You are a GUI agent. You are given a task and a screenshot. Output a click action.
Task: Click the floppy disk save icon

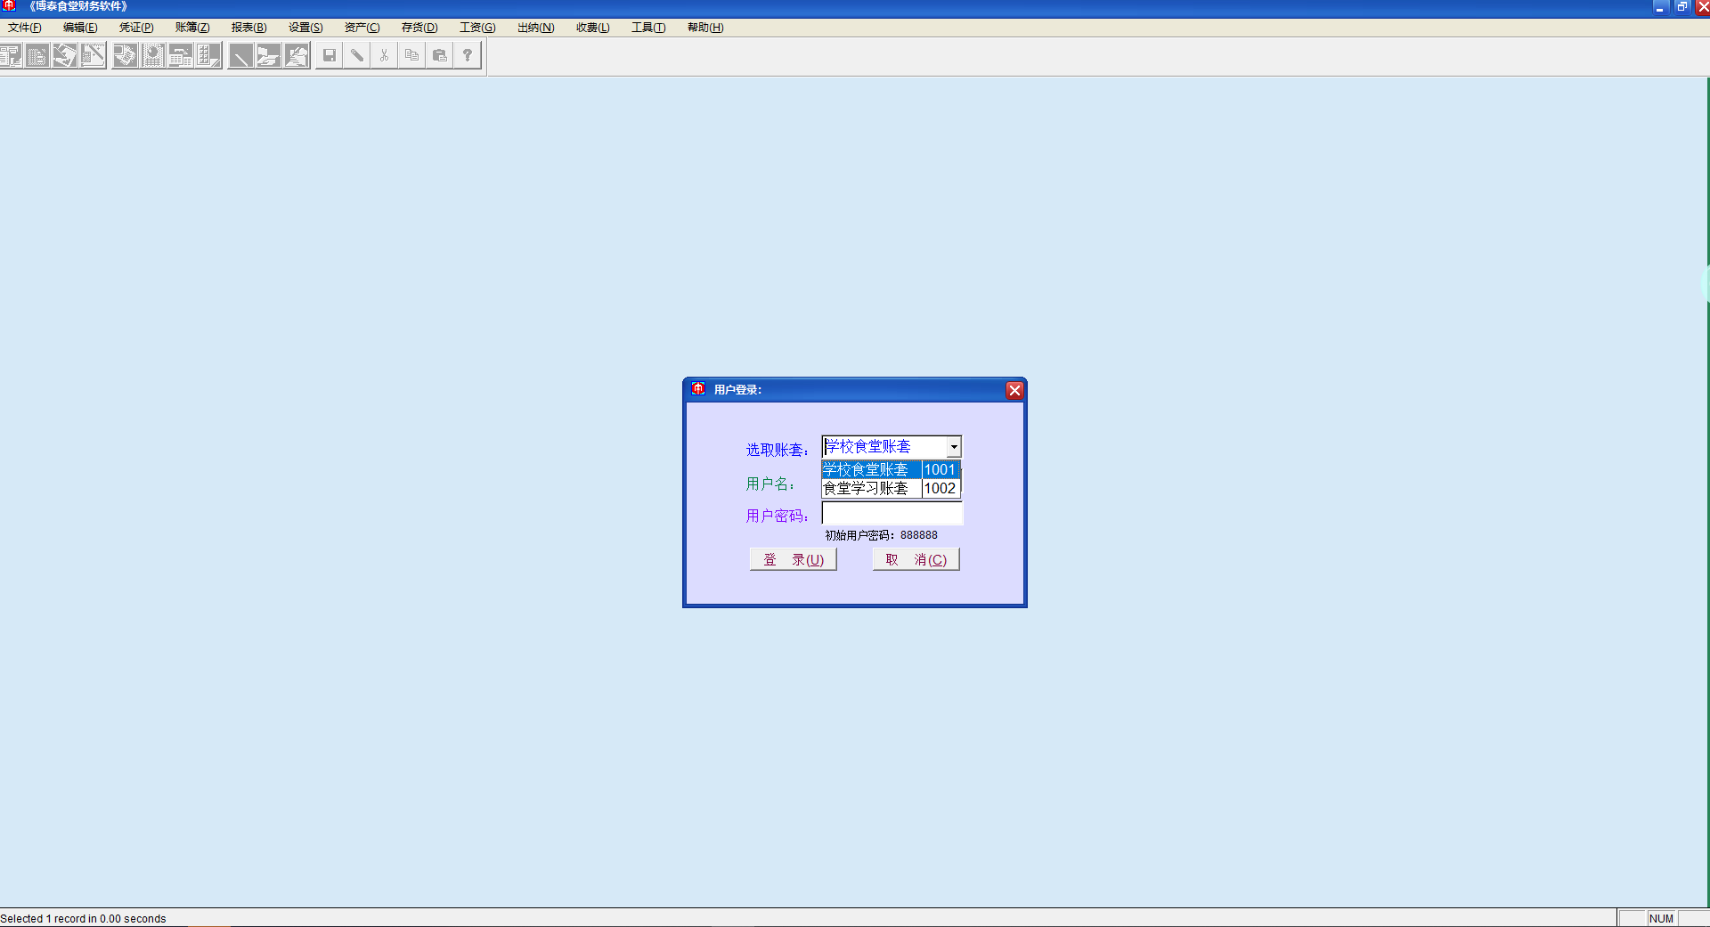tap(330, 55)
